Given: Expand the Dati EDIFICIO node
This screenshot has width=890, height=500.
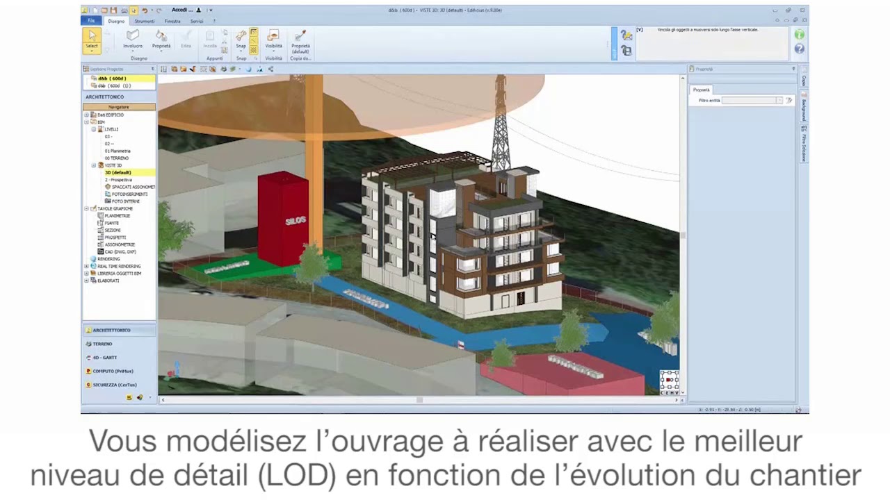Looking at the screenshot, I should coord(87,115).
